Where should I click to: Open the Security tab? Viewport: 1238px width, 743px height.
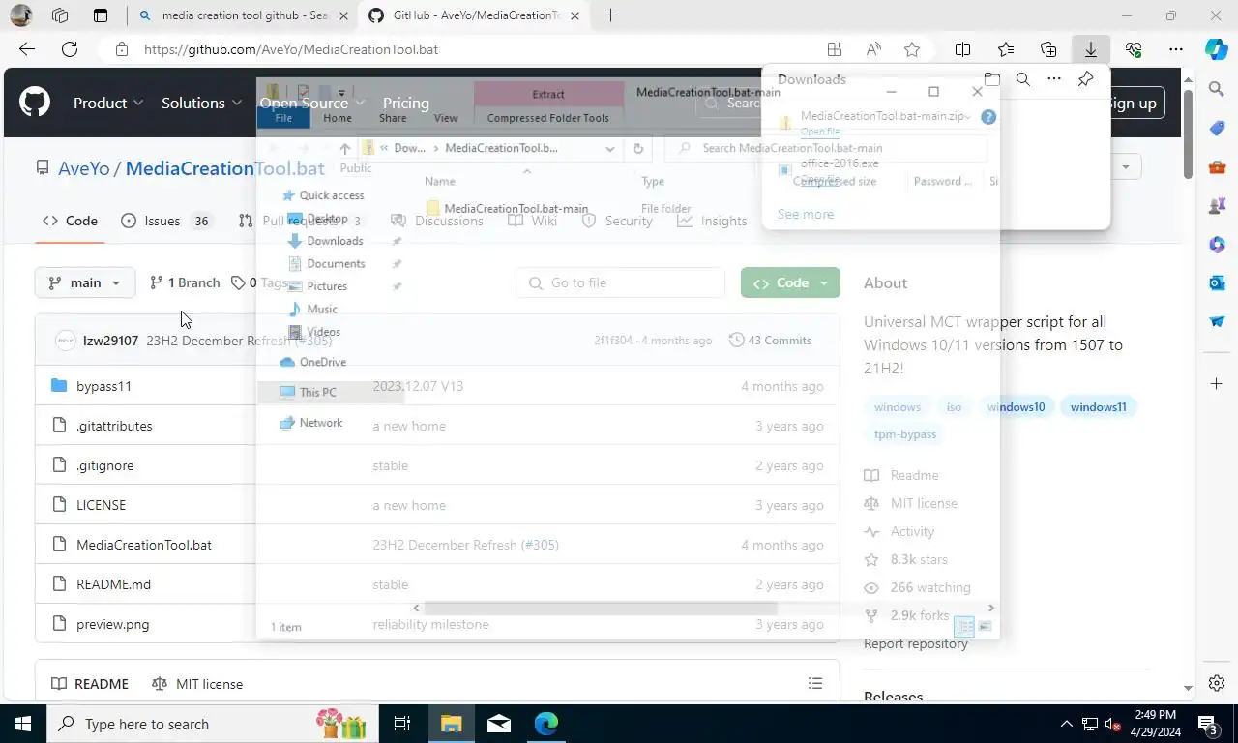[618, 221]
